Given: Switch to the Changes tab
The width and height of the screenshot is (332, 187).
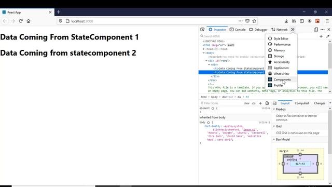Looking at the screenshot, I should [320, 103].
